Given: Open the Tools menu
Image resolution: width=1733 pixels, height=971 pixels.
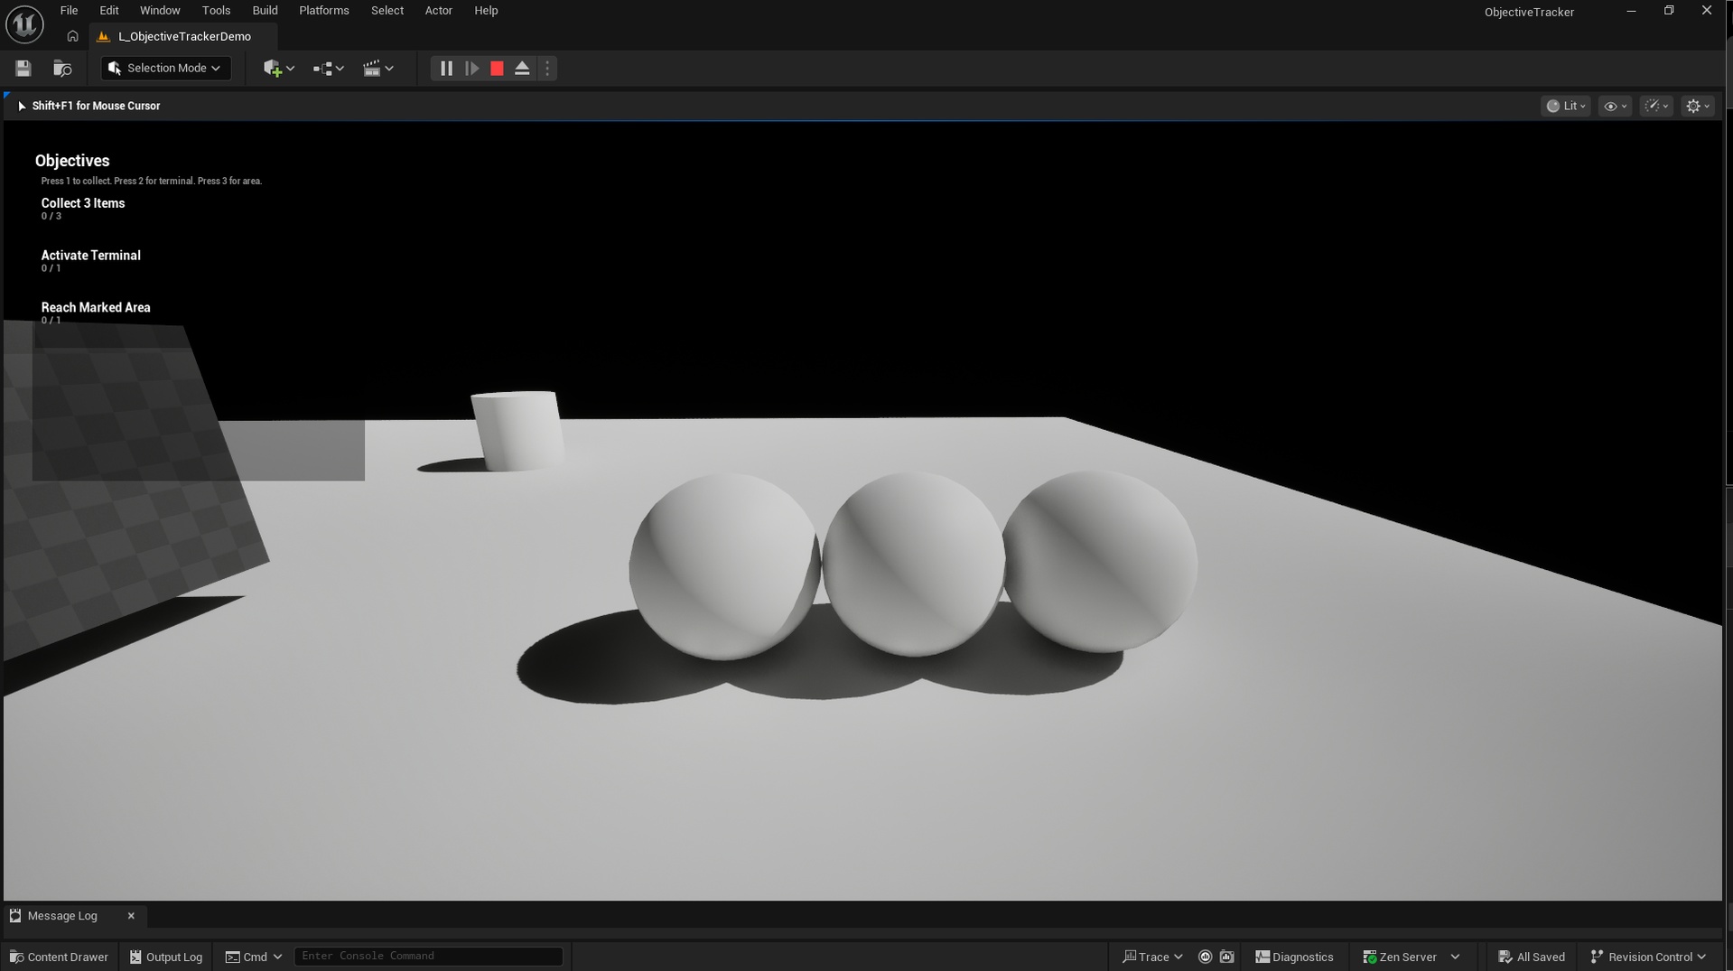Looking at the screenshot, I should pos(216,11).
